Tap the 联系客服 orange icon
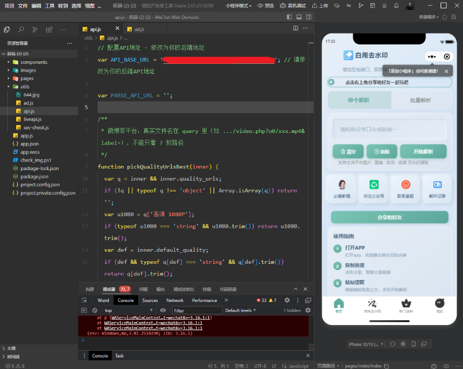 pyautogui.click(x=406, y=185)
